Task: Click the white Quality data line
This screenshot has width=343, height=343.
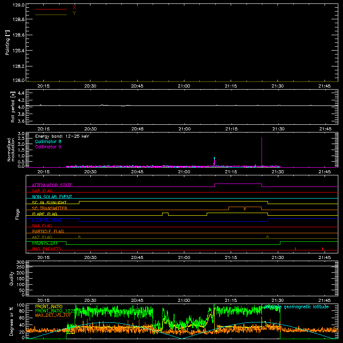Action: click(182, 266)
